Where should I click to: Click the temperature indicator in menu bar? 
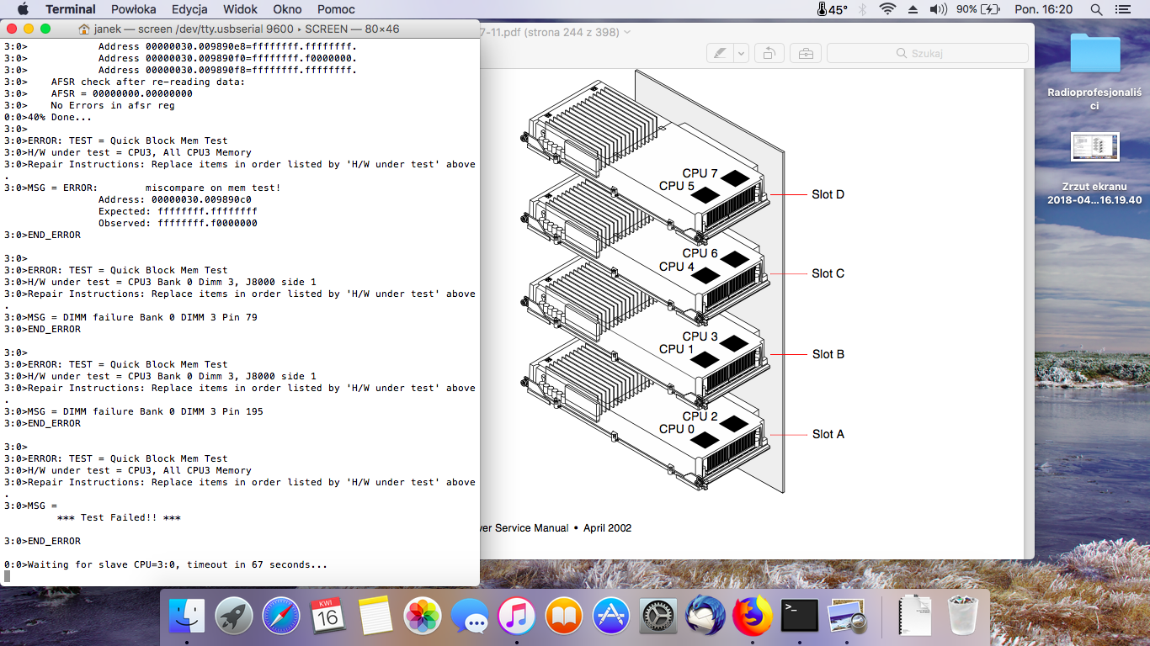[832, 9]
